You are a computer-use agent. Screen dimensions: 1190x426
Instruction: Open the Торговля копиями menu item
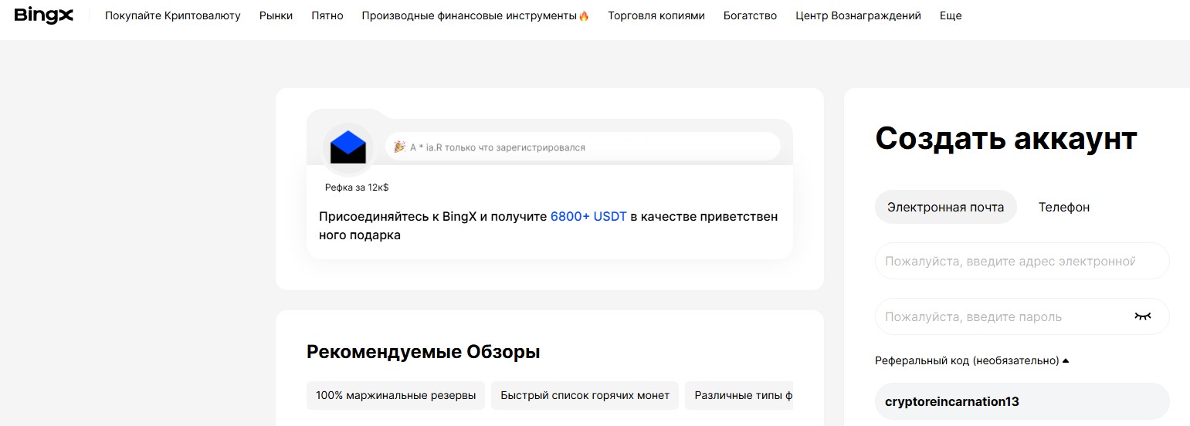656,15
